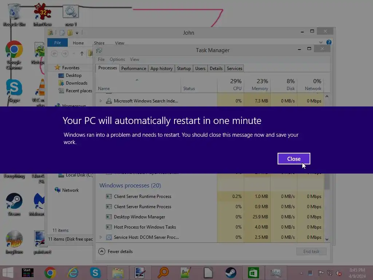Open Task Manager View menu
Viewport: 373px width, 280px height.
tap(134, 59)
